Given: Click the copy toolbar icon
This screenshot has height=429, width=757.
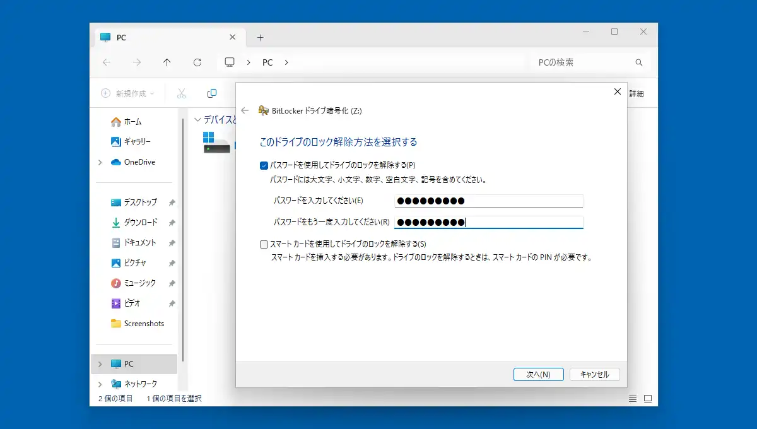Looking at the screenshot, I should tap(212, 93).
